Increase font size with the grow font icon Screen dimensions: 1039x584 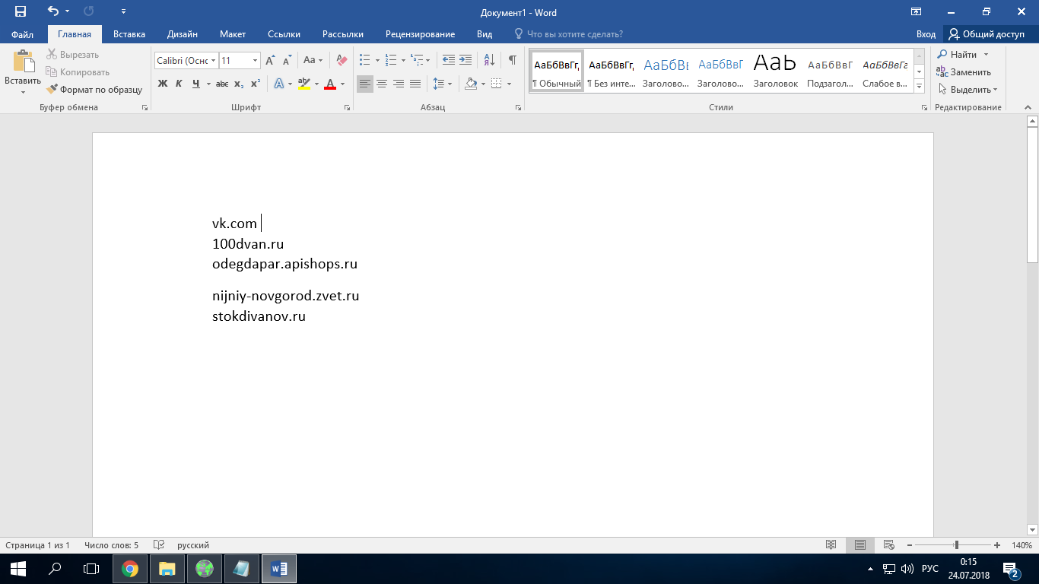click(x=270, y=60)
